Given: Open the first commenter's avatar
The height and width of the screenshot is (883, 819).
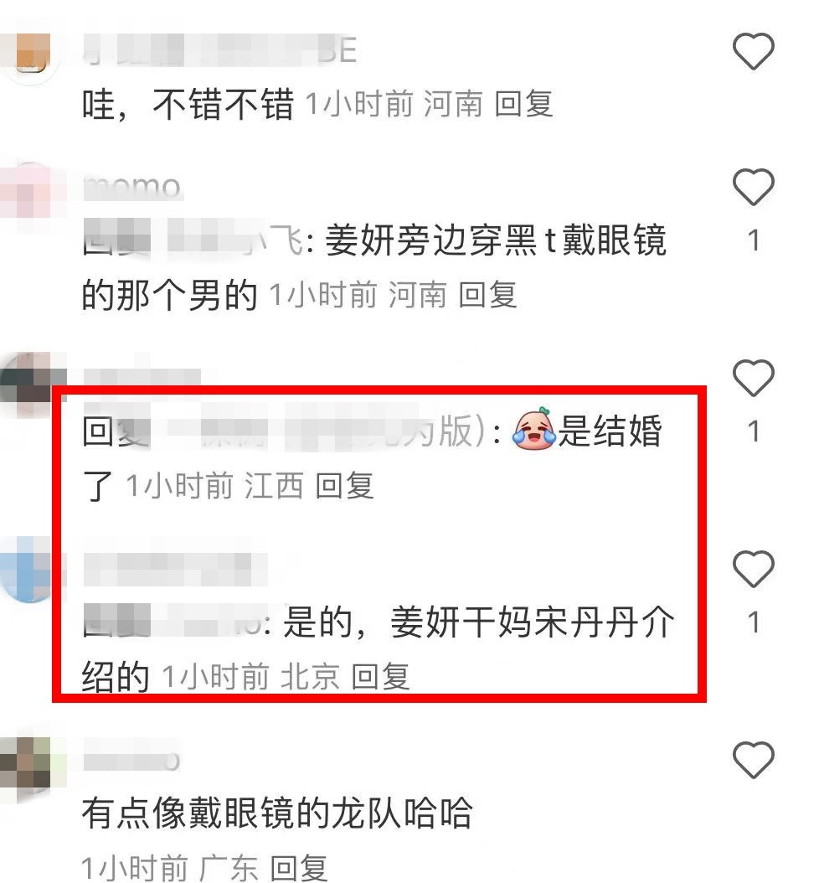Looking at the screenshot, I should click(31, 52).
